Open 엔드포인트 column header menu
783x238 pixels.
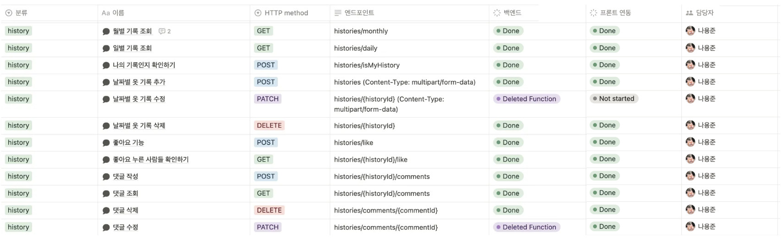pyautogui.click(x=409, y=13)
